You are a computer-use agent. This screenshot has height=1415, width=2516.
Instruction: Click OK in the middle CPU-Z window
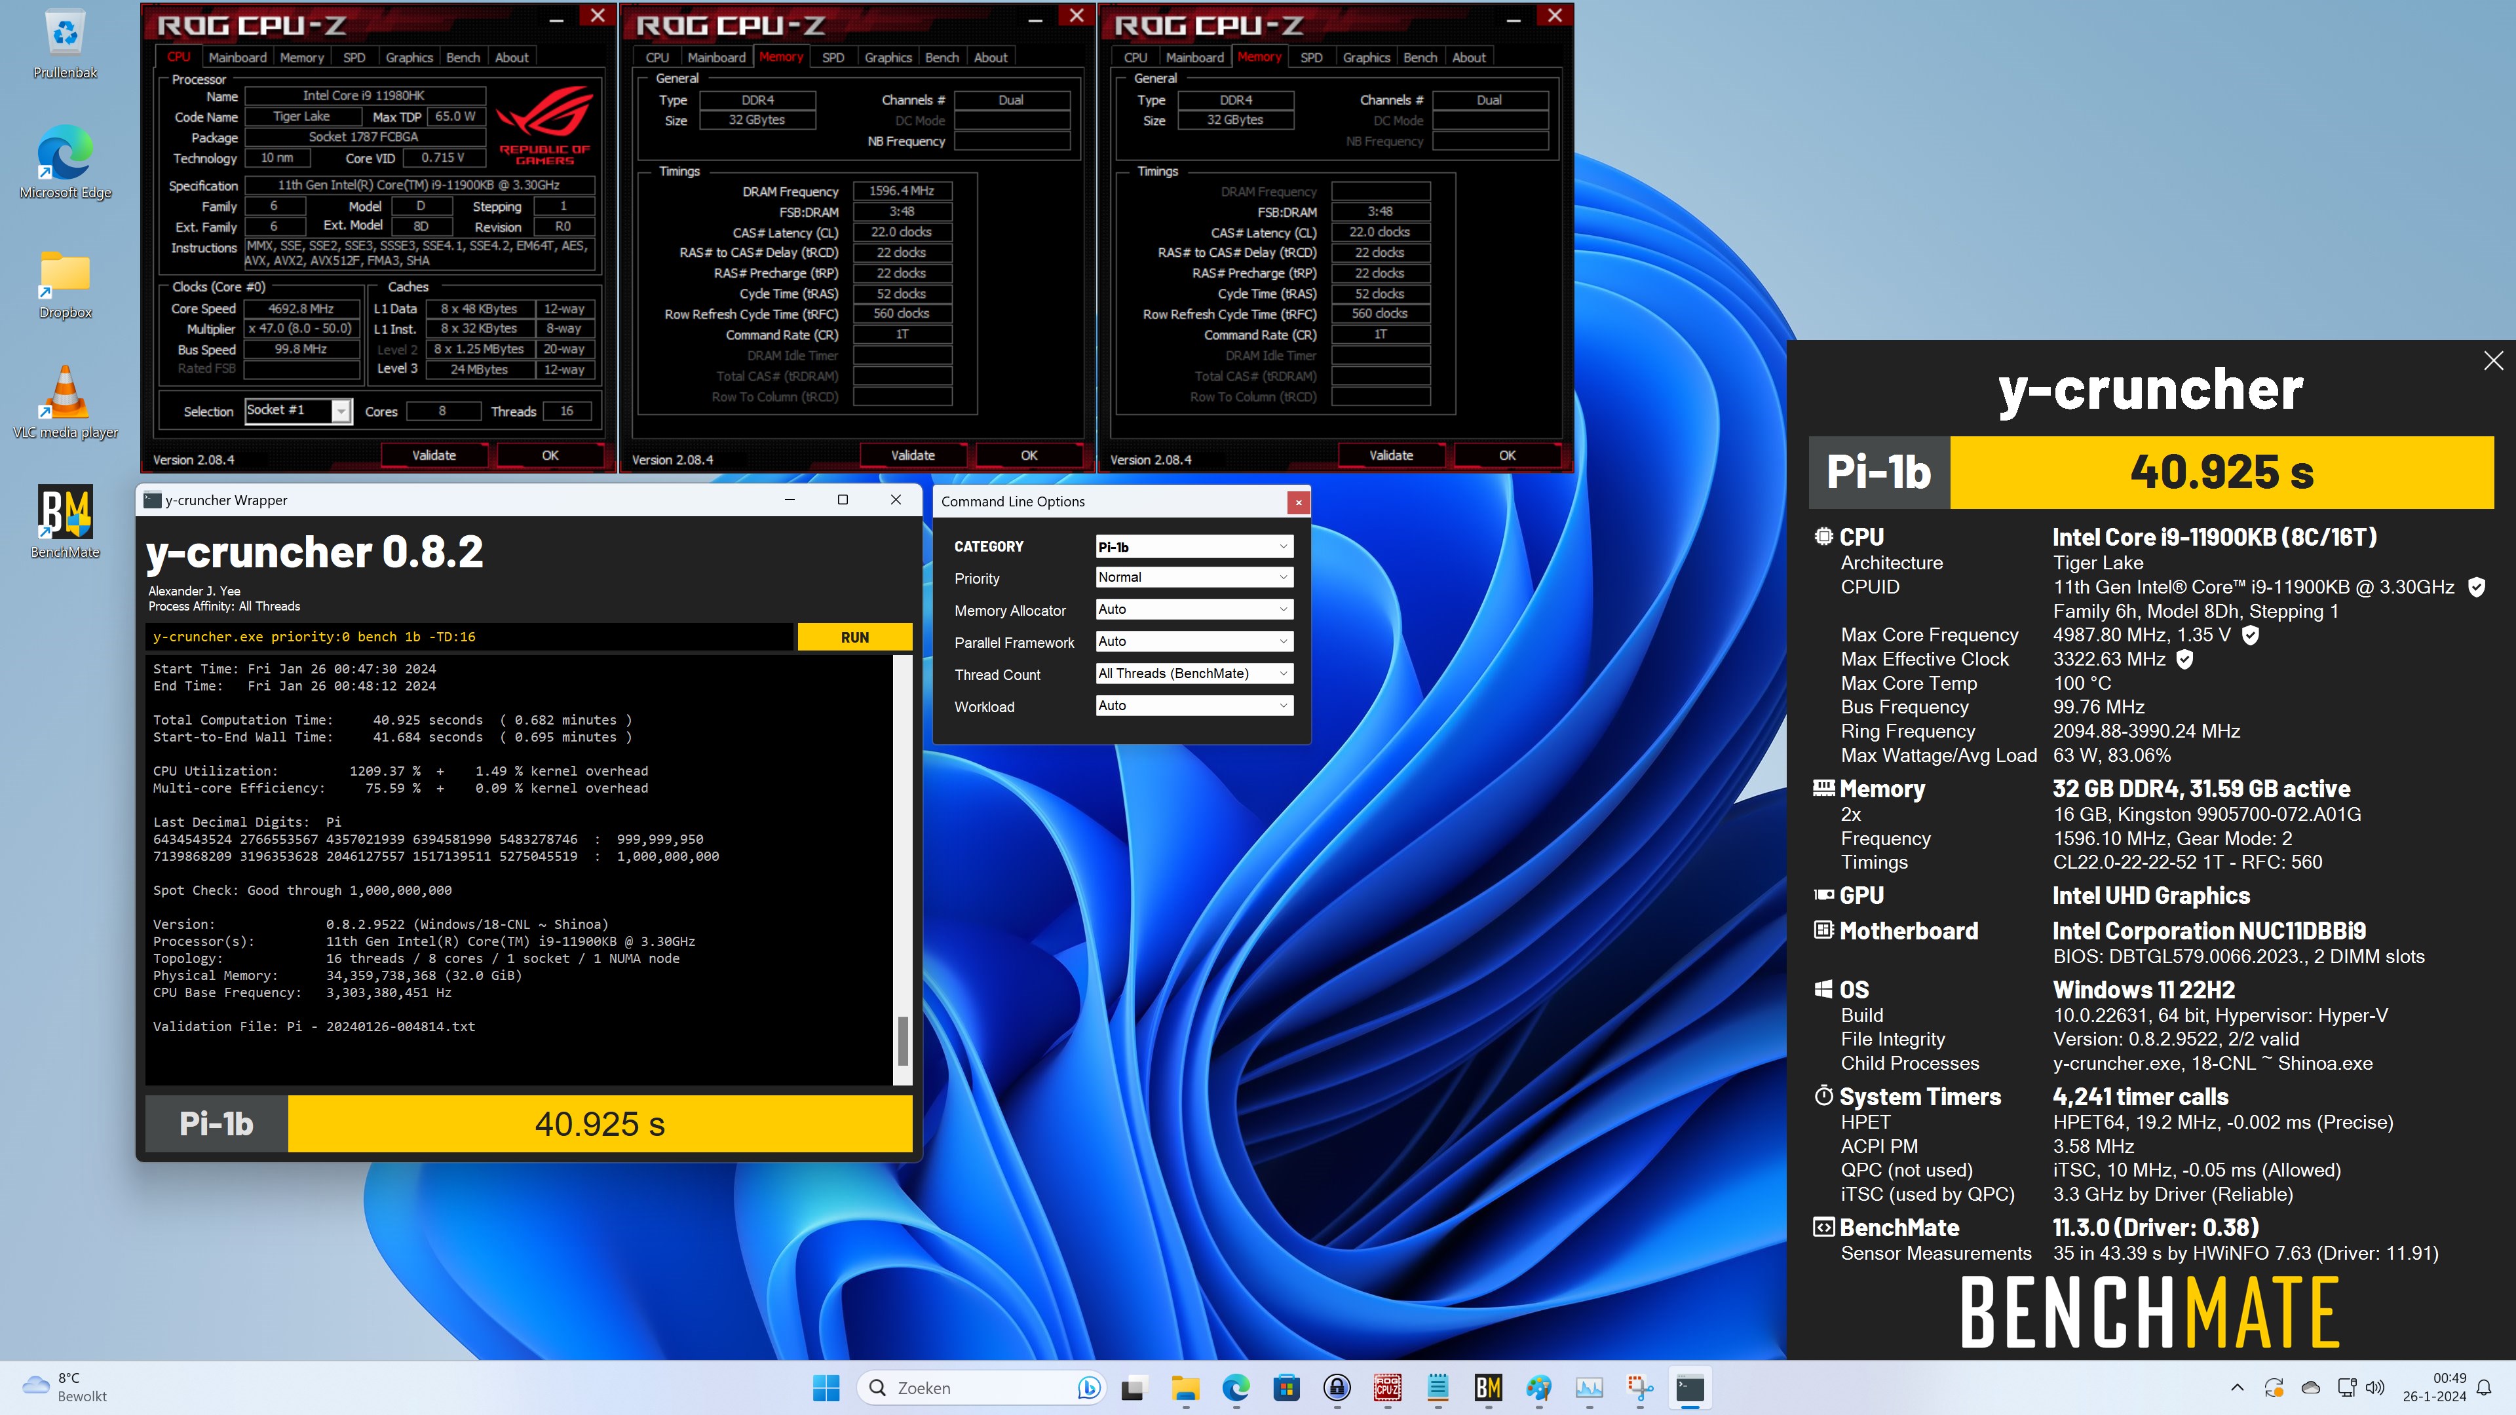1029,455
